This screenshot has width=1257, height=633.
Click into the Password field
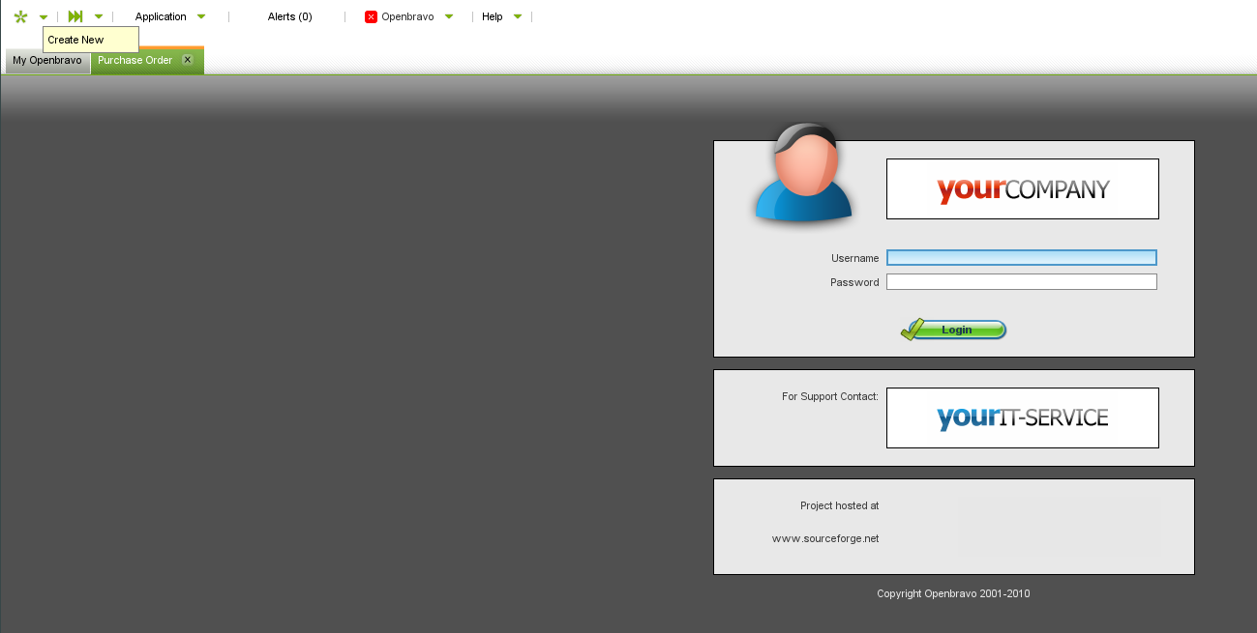[1022, 282]
